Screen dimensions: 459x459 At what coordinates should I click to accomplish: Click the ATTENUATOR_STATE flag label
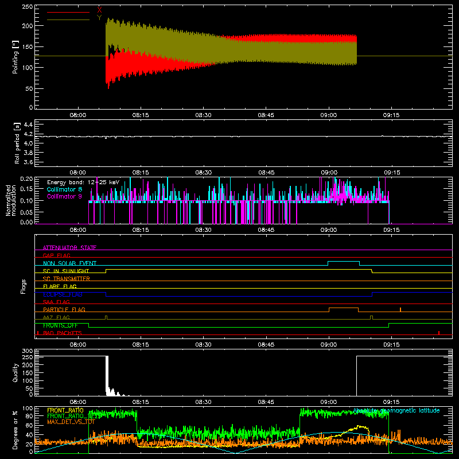pyautogui.click(x=69, y=248)
